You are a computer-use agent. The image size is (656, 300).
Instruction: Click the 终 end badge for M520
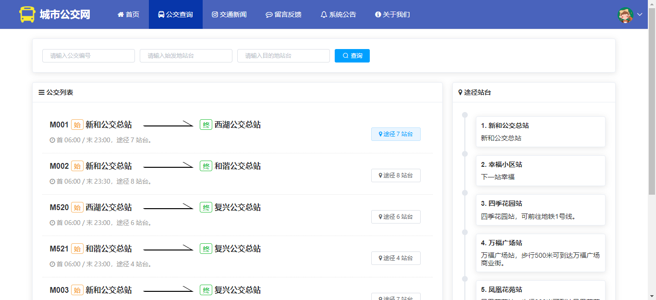coord(206,207)
